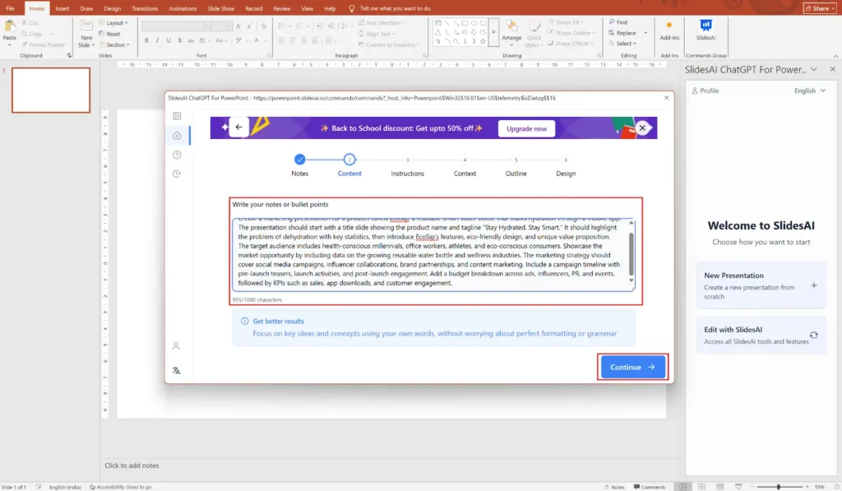This screenshot has width=842, height=491.
Task: Click the zoom slider in status bar
Action: (779, 487)
